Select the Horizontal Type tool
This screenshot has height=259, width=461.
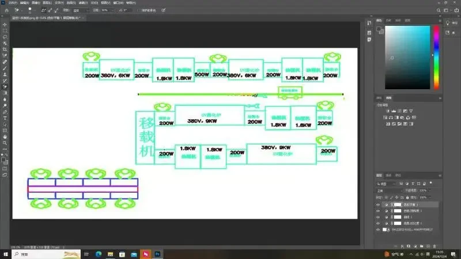(5, 118)
